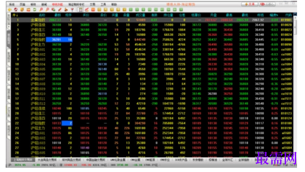This screenshot has height=172, width=305.
Task: Switch to the 大连商品交易所 tab
Action: (x=47, y=160)
